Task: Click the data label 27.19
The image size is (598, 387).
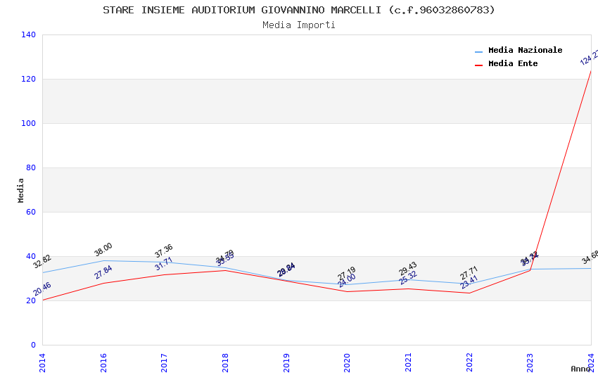Action: pyautogui.click(x=346, y=274)
